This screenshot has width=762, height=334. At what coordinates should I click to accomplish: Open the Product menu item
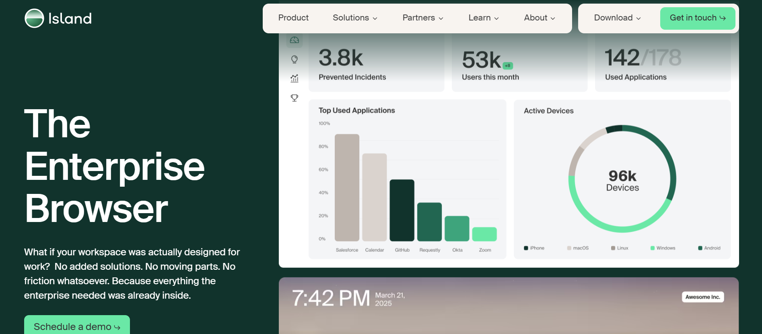click(293, 18)
